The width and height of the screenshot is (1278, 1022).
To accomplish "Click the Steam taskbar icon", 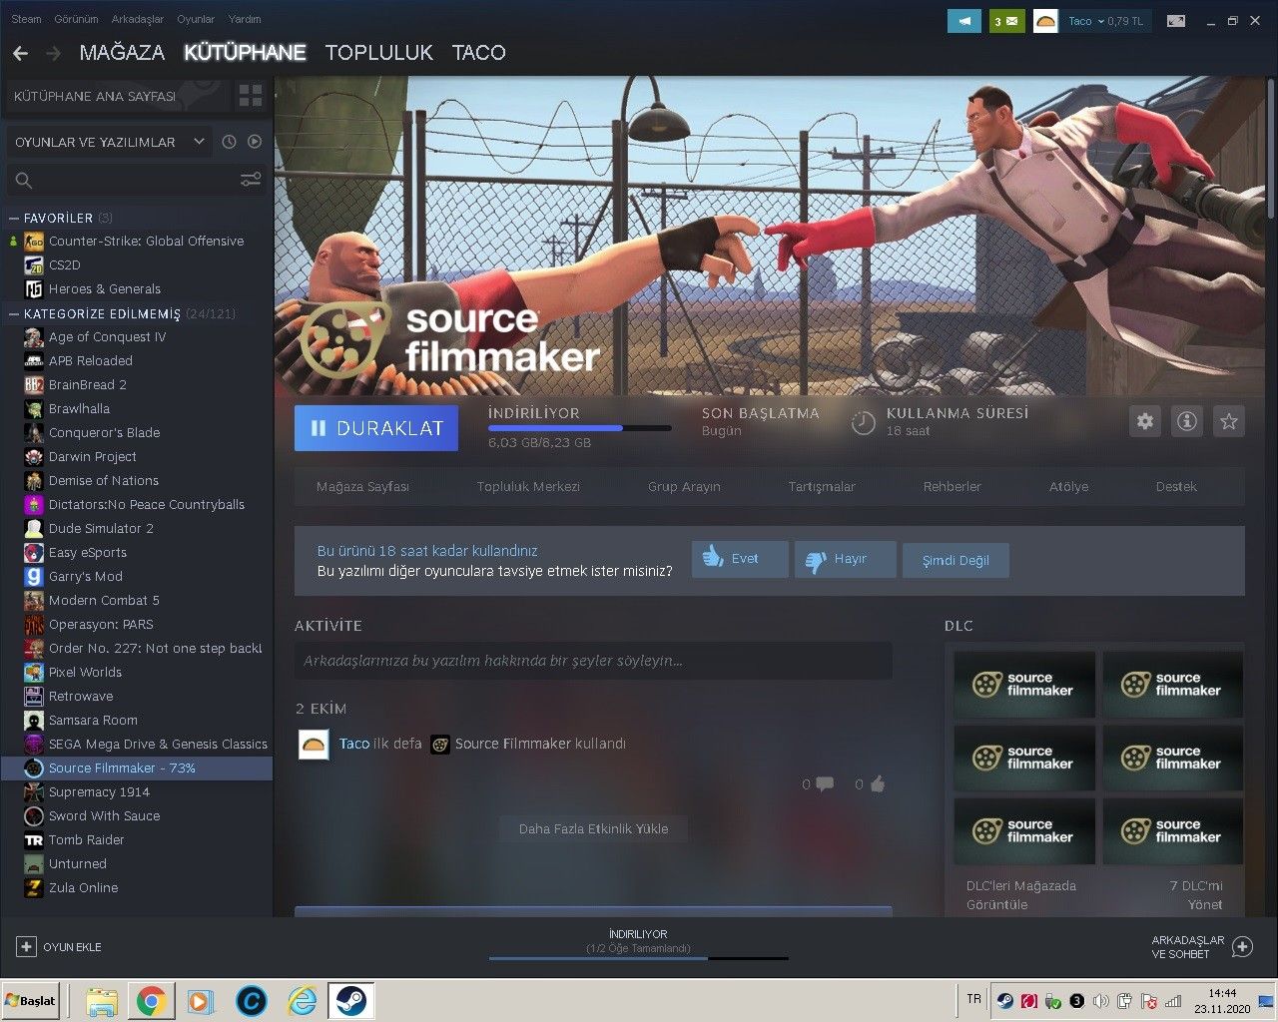I will 350,1000.
